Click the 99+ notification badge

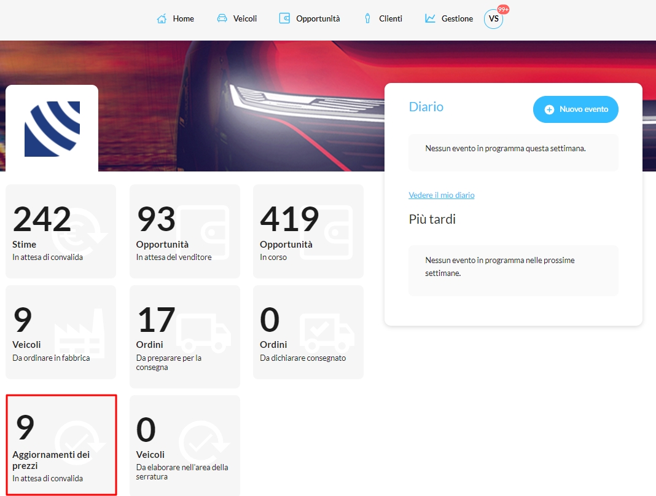click(503, 9)
